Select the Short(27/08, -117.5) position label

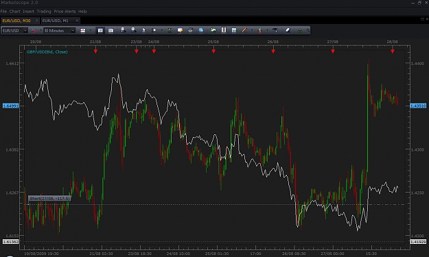49,199
